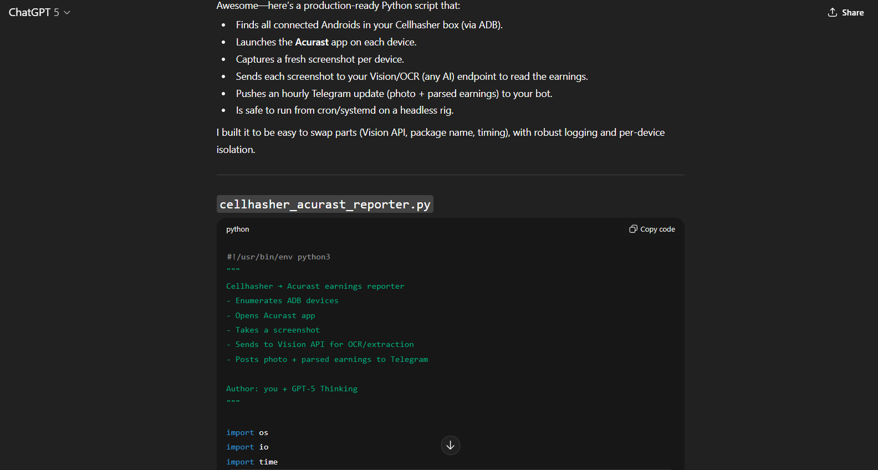Click the 'import io' code line
878x470 pixels.
247,447
